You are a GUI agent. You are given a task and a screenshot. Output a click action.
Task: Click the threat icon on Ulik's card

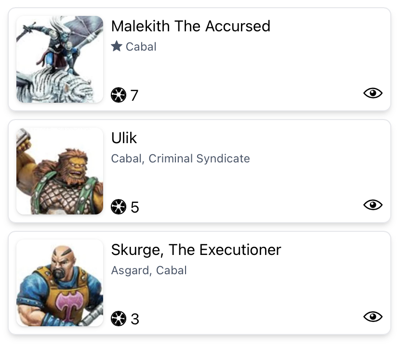tap(118, 207)
